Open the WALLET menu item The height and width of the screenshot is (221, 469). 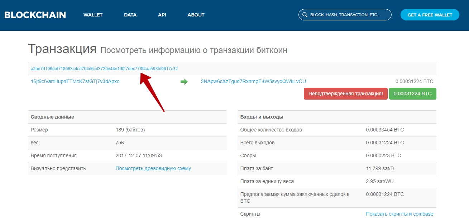(x=93, y=15)
